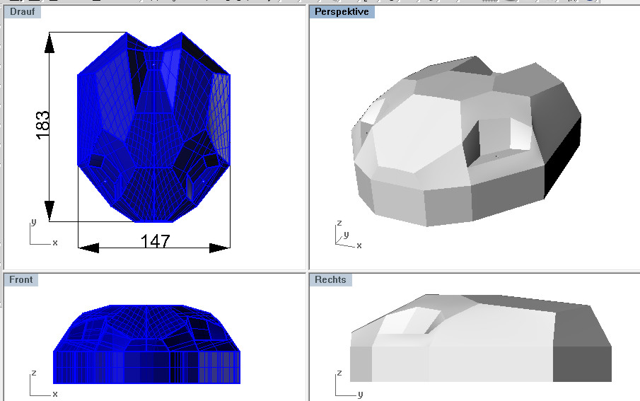Viewport: 640px width, 401px height.
Task: Click left arrowhead of the 147 dimension
Action: (x=88, y=248)
